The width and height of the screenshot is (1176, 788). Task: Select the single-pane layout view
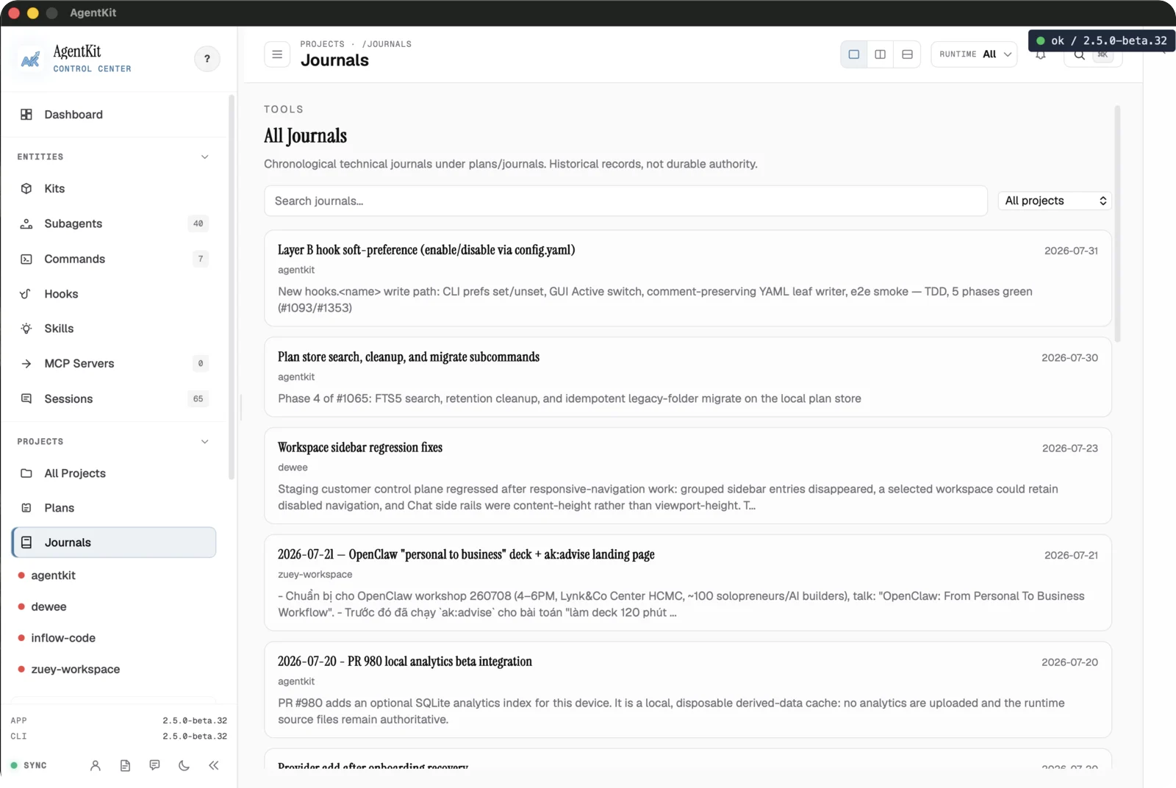(854, 54)
